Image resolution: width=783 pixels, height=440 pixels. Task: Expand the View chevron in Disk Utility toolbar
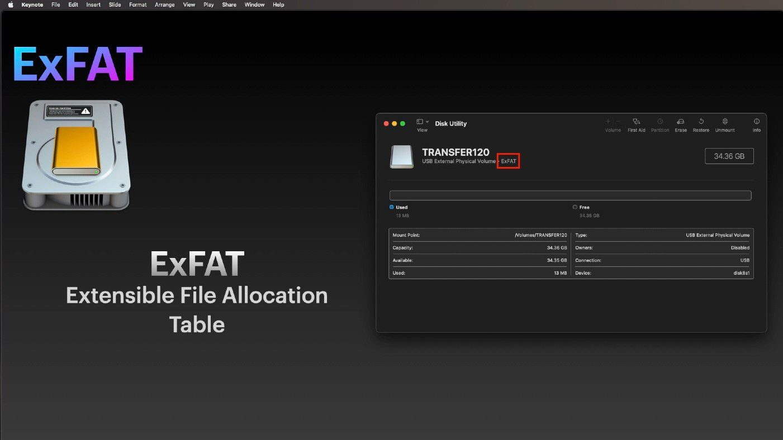(428, 122)
